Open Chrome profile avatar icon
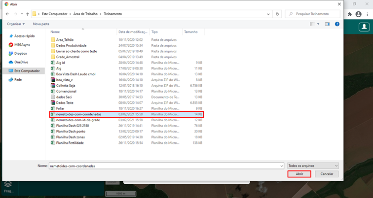The width and height of the screenshot is (373, 198). 359,14
